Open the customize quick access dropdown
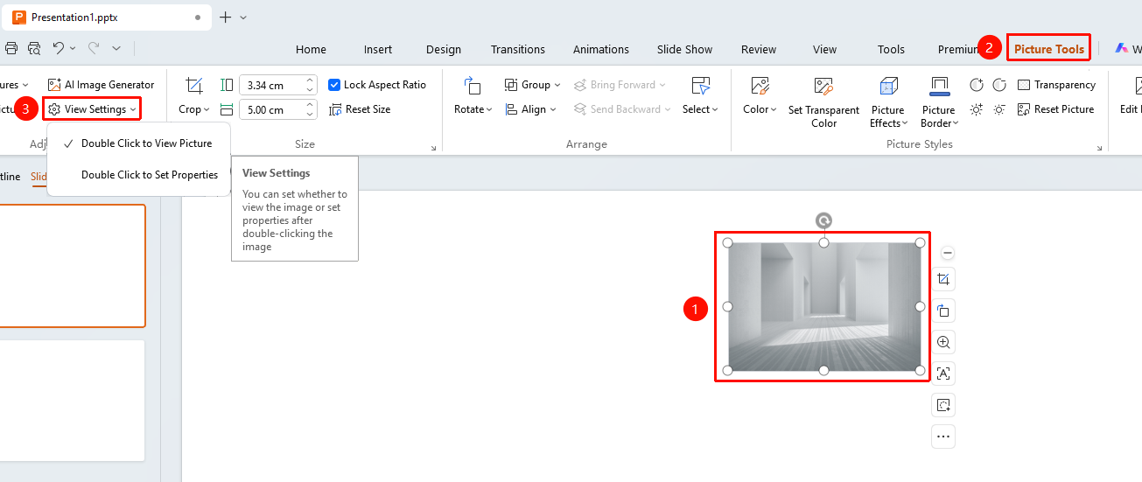1142x482 pixels. click(116, 48)
